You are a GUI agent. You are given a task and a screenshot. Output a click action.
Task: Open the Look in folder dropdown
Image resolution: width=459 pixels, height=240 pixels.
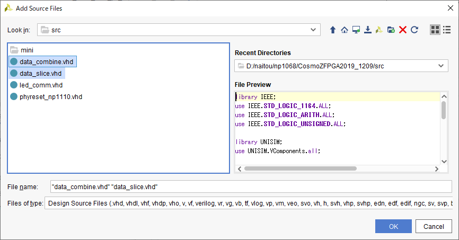[x=313, y=30]
